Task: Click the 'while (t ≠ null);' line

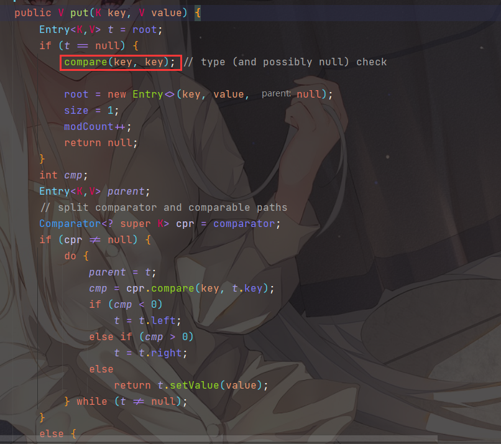Action: tap(132, 402)
